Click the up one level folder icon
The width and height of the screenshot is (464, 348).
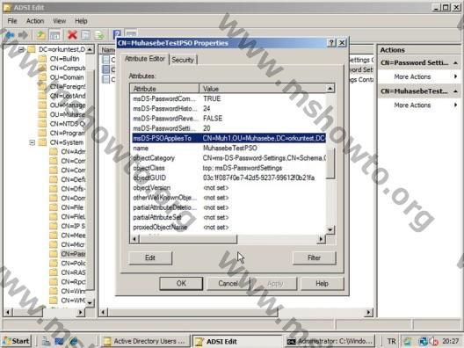(x=40, y=35)
